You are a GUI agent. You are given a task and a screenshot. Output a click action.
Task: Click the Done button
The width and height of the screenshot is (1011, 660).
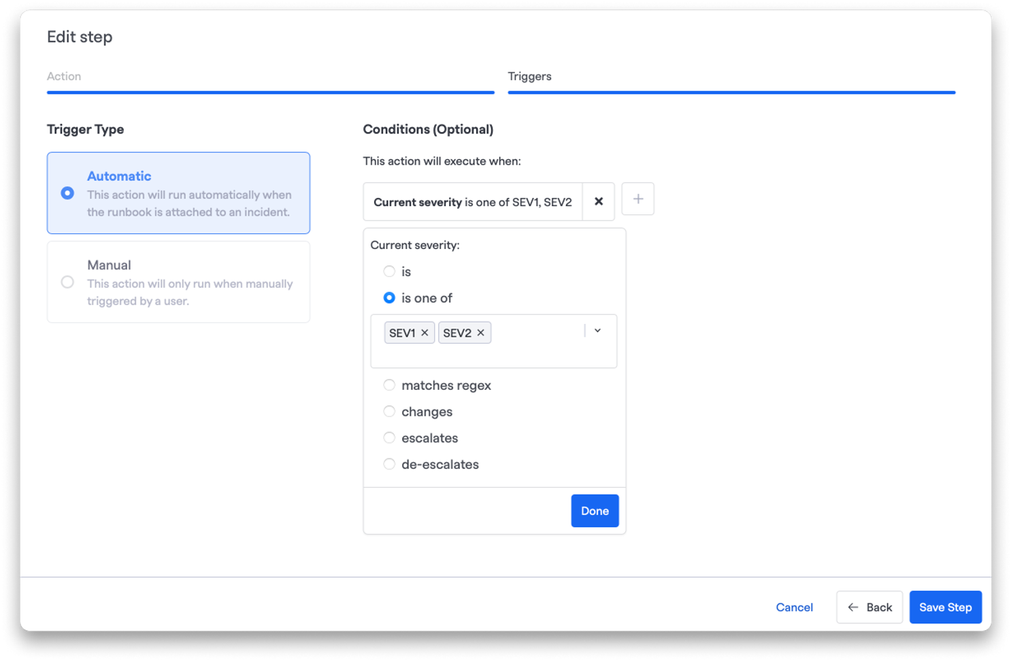595,511
